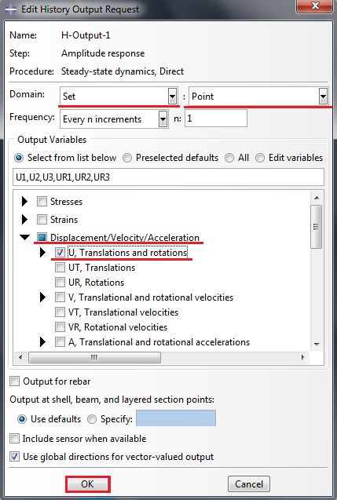Image resolution: width=337 pixels, height=500 pixels.
Task: Uncheck U, Translations and rotations checkbox
Action: [x=60, y=252]
